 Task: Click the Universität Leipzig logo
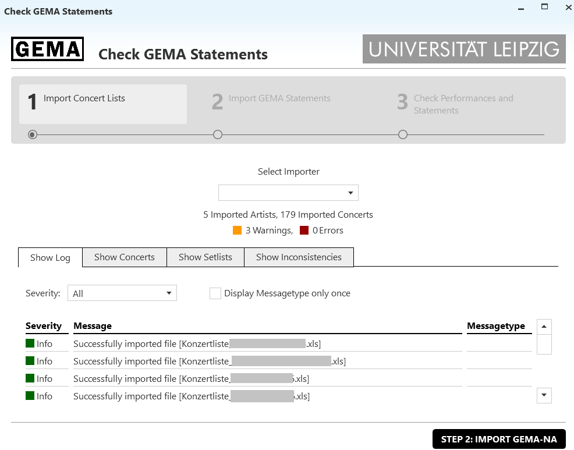(x=464, y=49)
